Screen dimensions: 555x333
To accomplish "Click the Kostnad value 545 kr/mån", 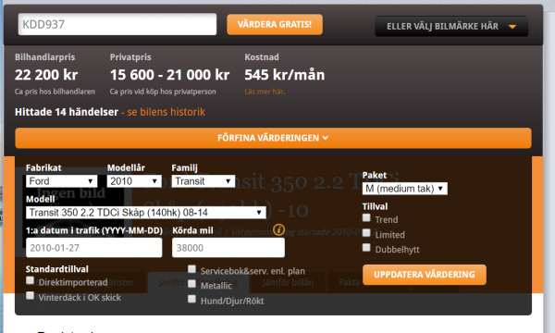I will coord(285,75).
